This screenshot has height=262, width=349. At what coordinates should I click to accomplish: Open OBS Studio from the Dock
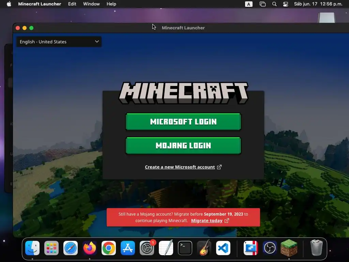(x=270, y=248)
